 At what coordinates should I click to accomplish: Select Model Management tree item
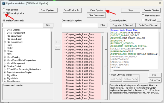click(x=16, y=63)
